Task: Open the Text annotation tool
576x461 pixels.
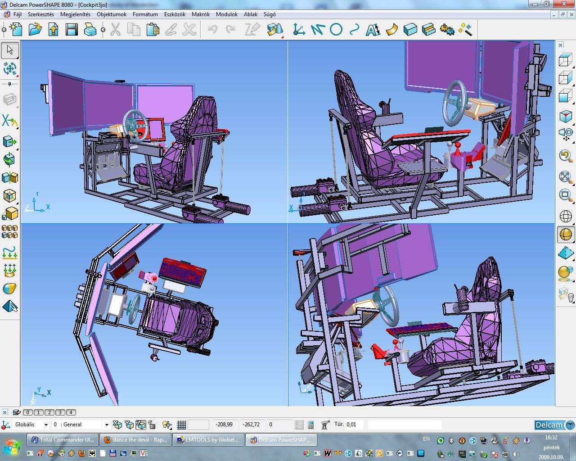Action: point(373,30)
